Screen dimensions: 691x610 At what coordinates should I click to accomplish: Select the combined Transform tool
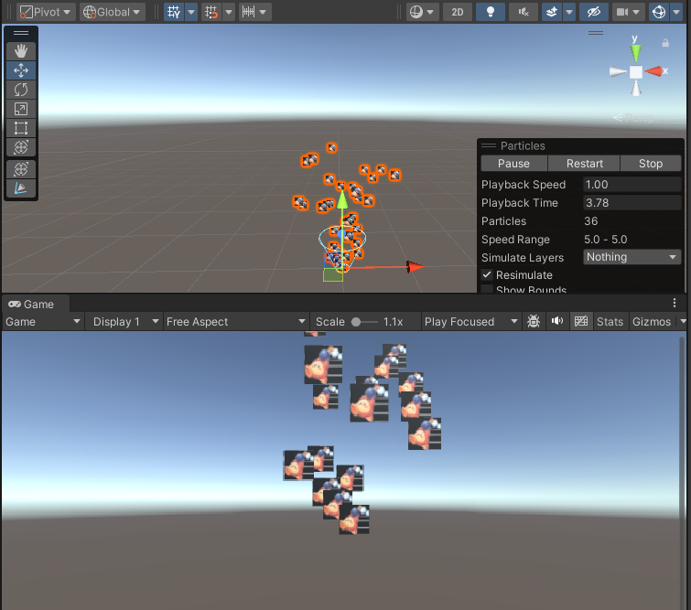[21, 147]
